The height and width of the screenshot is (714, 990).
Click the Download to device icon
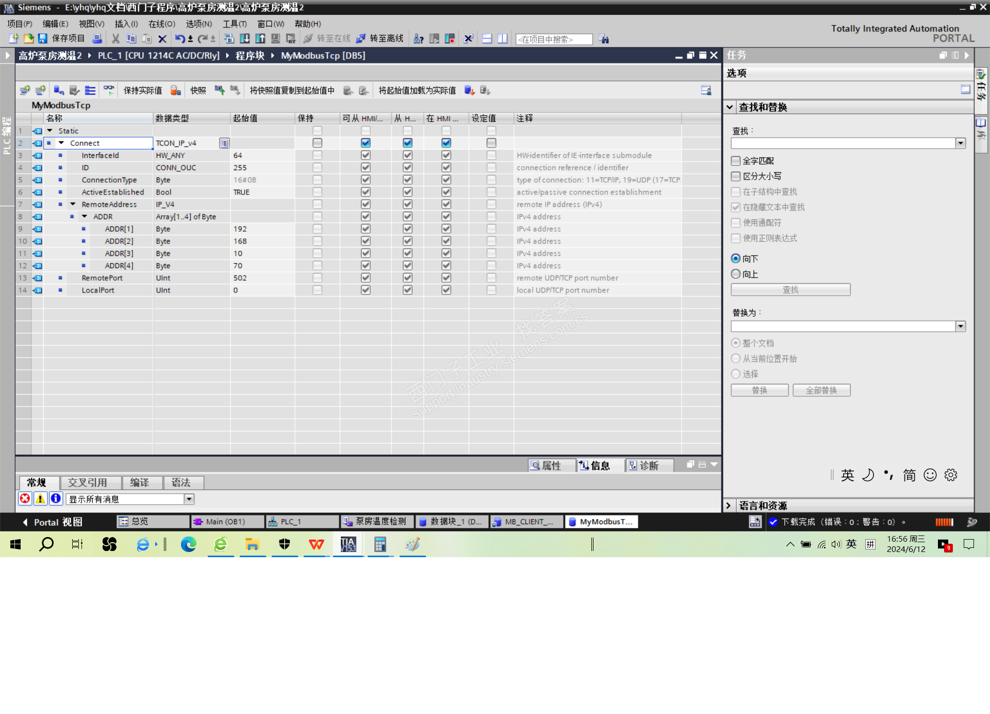(x=245, y=39)
